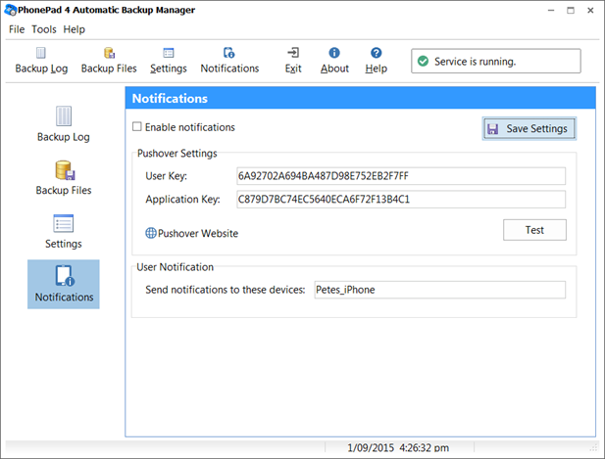Open the Help menu in menu bar
This screenshot has height=459, width=605.
coord(75,29)
